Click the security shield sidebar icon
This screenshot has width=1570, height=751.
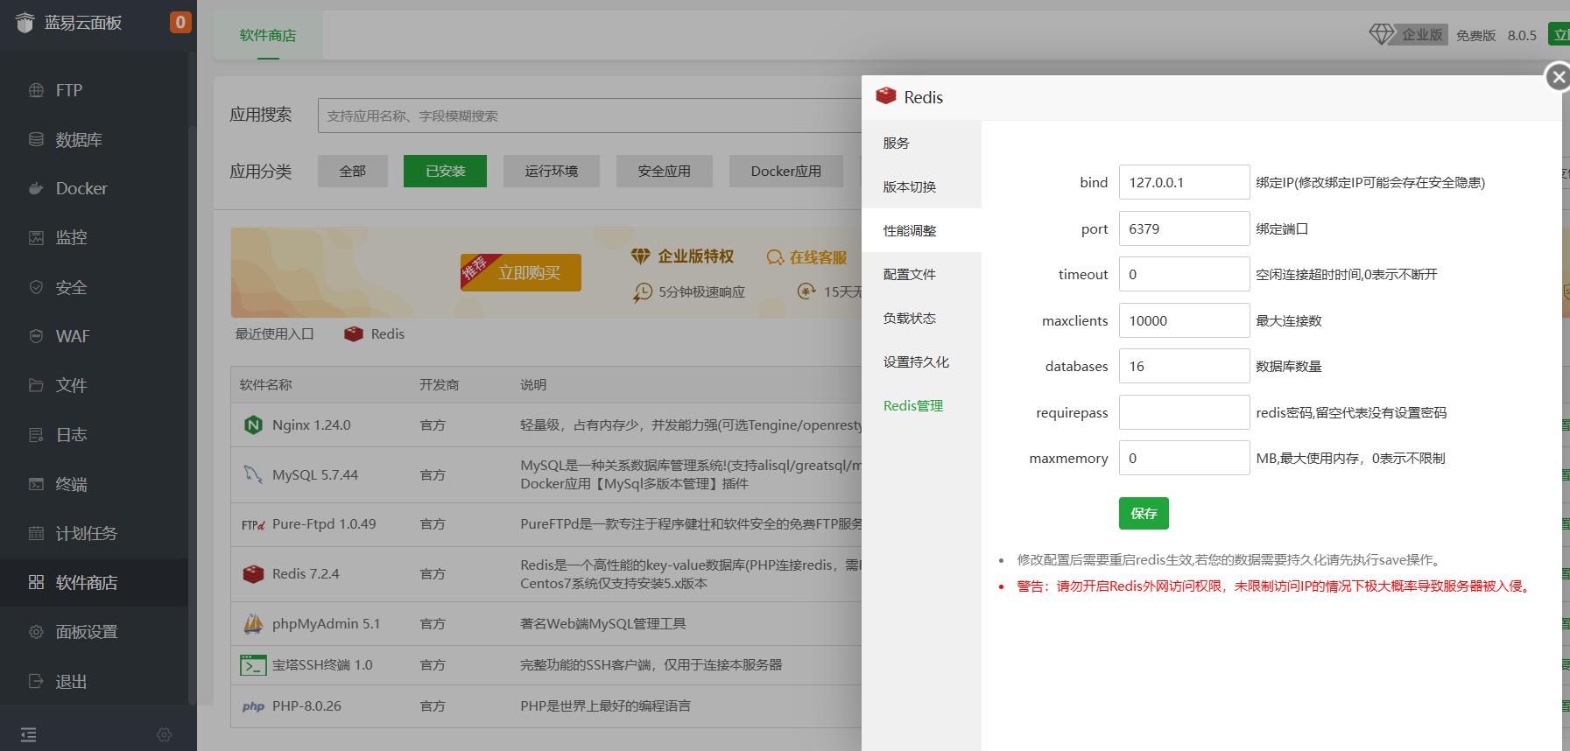pos(36,287)
